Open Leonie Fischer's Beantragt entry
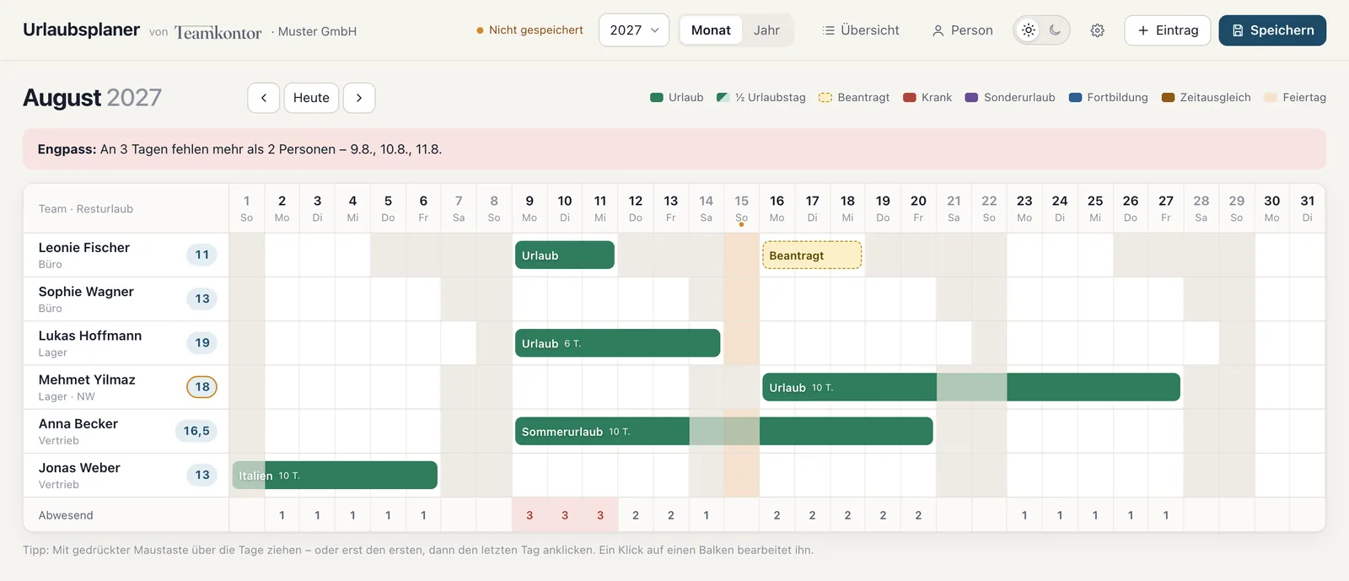The height and width of the screenshot is (581, 1349). (812, 256)
